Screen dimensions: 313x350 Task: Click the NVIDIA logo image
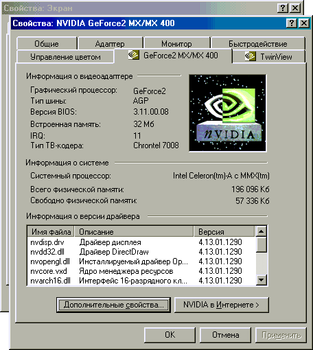tap(228, 113)
